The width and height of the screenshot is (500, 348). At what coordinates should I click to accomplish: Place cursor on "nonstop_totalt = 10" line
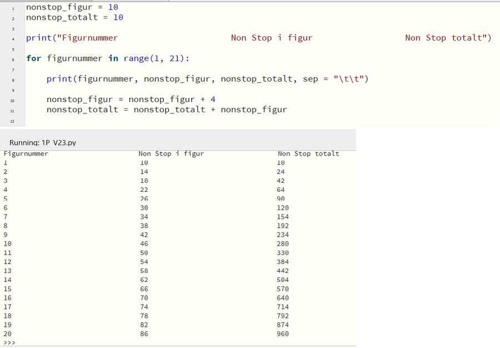[x=74, y=17]
